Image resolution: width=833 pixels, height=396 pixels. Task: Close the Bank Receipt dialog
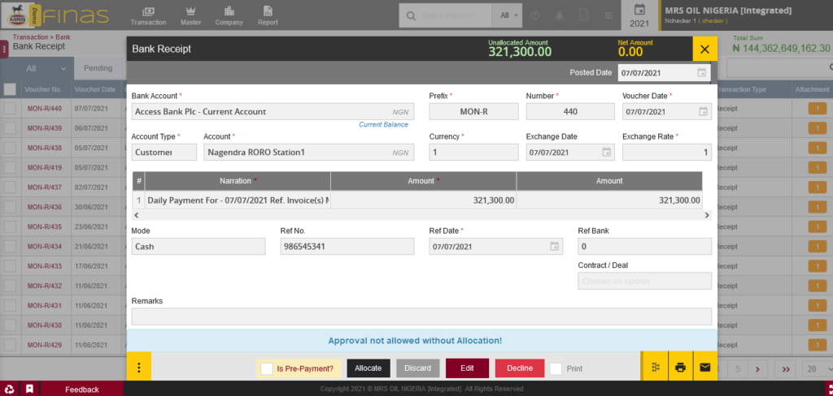(705, 49)
